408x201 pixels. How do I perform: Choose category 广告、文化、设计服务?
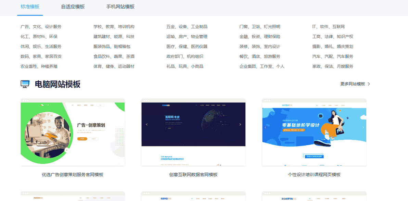41,27
